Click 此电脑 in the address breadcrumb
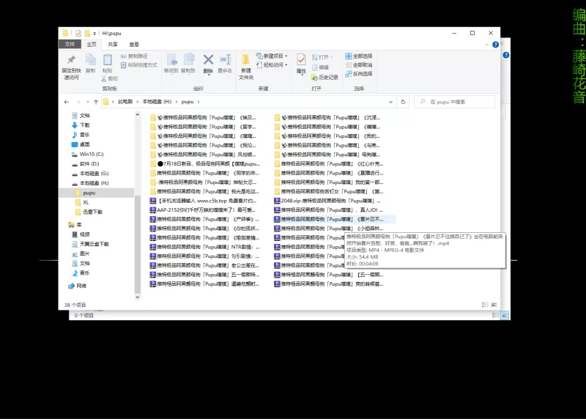The width and height of the screenshot is (586, 419). click(125, 102)
